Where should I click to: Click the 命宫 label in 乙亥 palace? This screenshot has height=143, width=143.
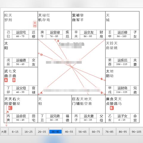coord(135,118)
